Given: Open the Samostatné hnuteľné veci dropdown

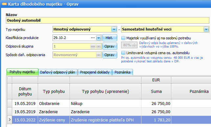Looking at the screenshot, I should (206, 29).
